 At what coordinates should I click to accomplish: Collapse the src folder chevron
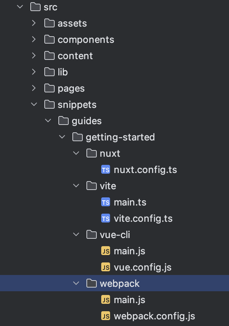20,7
